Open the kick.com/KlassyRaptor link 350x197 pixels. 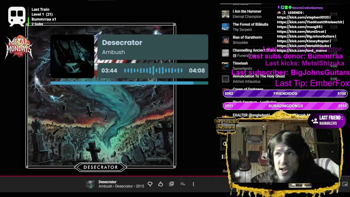[x=303, y=41]
